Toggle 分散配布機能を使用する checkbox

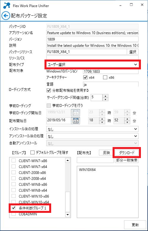pos(48,90)
